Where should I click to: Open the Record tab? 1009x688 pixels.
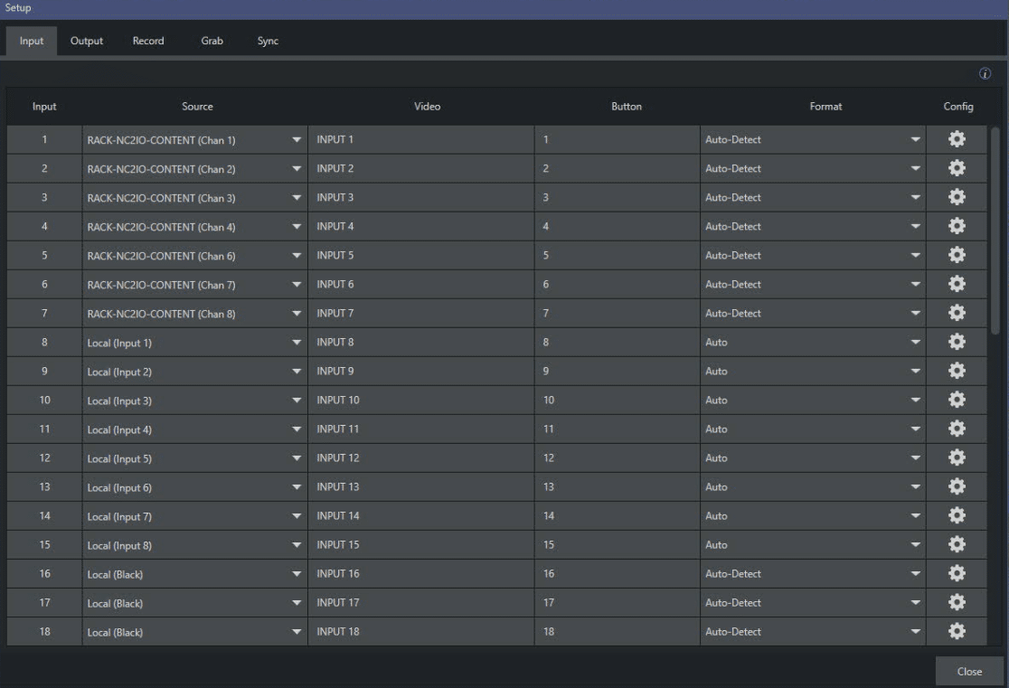(148, 41)
